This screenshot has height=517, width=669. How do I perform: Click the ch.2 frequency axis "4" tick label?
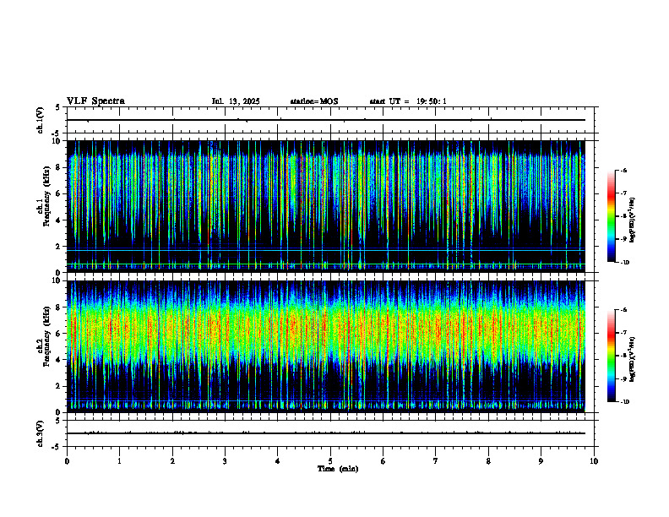point(59,360)
